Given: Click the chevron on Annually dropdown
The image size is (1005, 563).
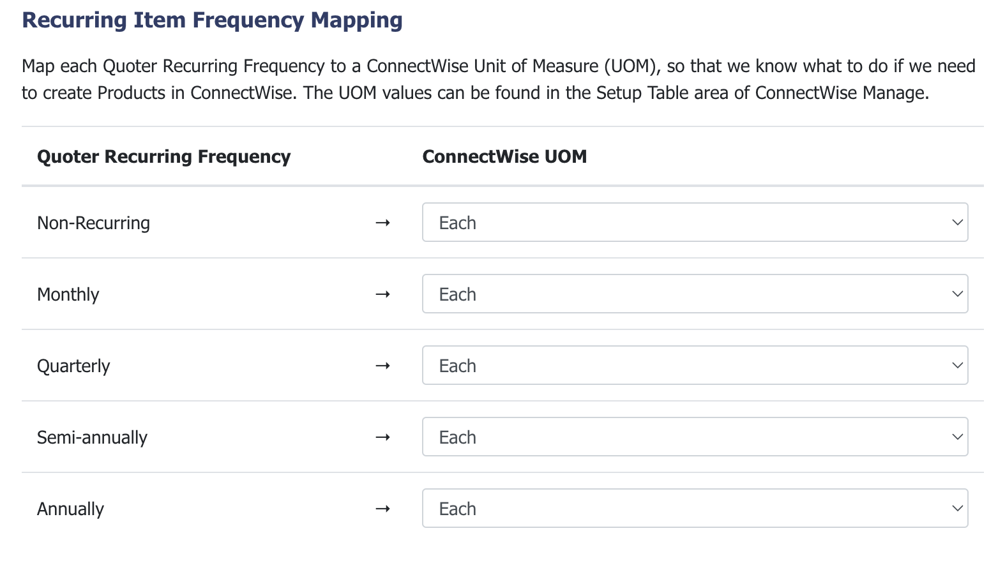Looking at the screenshot, I should point(957,509).
